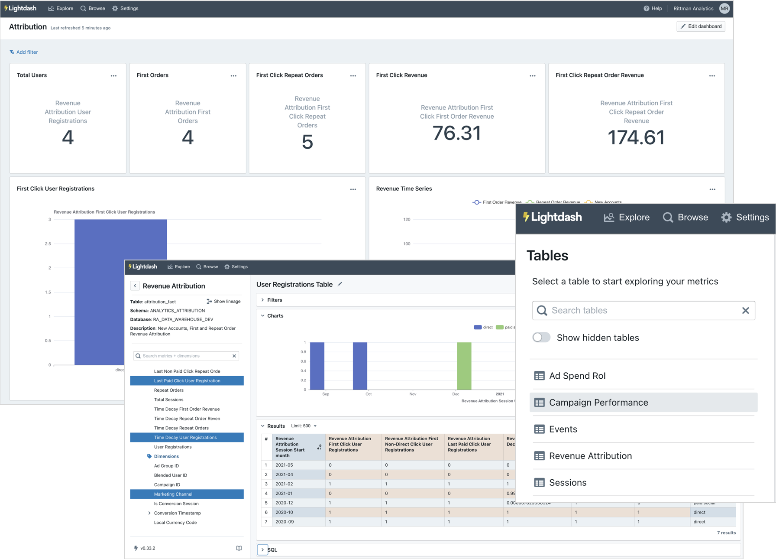Click the Show lineage icon for attribution_fact
776x559 pixels.
210,301
